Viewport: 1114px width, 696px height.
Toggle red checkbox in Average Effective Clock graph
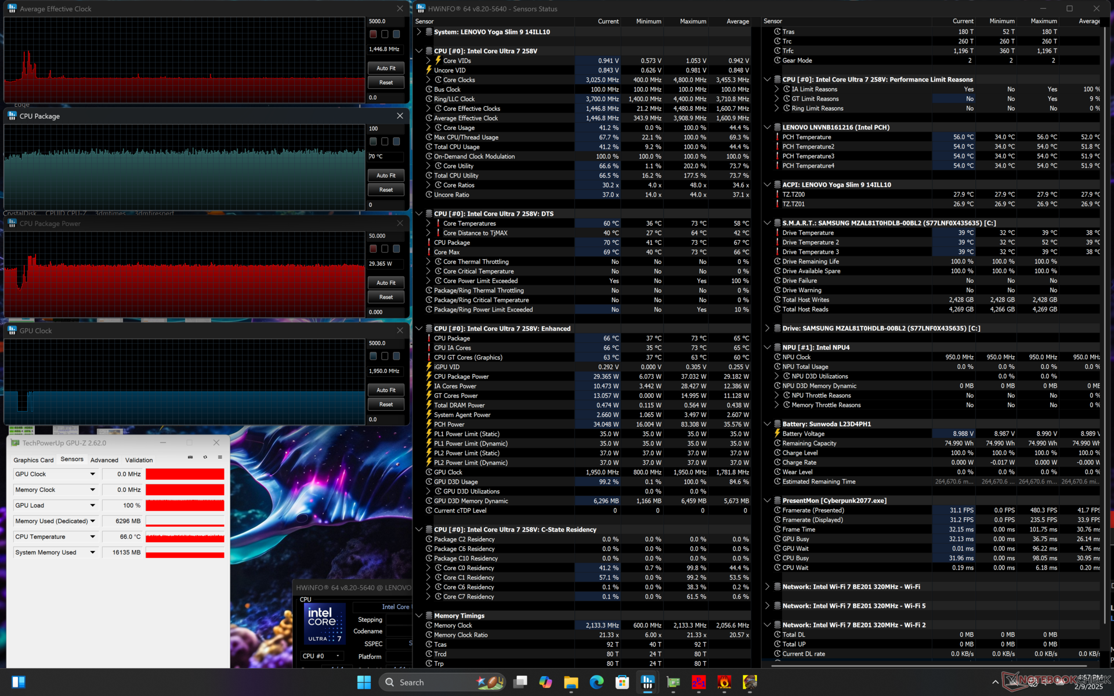(x=373, y=34)
